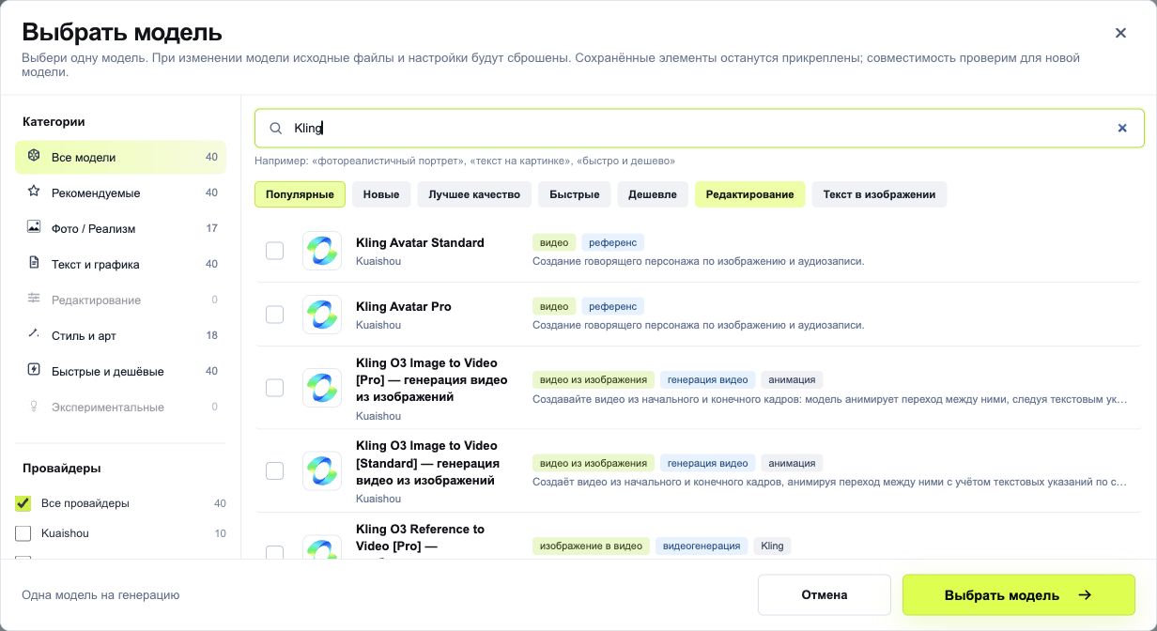Click Kling O3 Image to Video Standard logo
1157x631 pixels.
click(x=322, y=470)
